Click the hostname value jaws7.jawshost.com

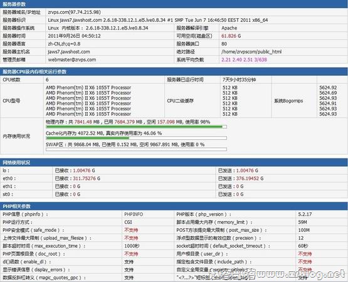click(69, 51)
